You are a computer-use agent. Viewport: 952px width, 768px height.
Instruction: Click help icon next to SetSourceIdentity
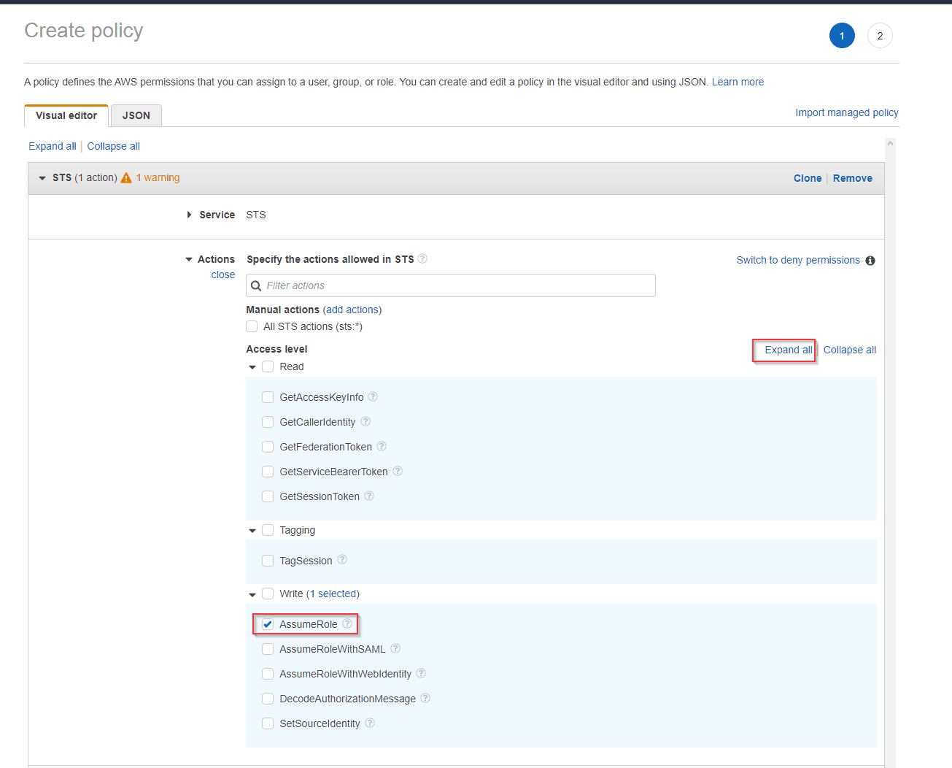point(370,723)
